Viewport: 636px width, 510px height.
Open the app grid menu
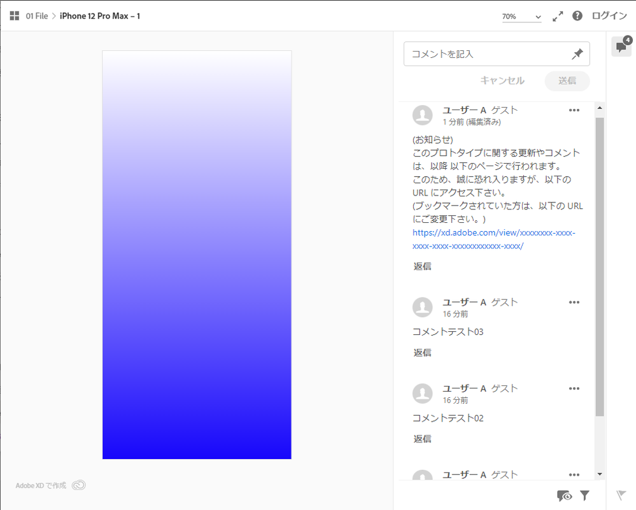[13, 15]
